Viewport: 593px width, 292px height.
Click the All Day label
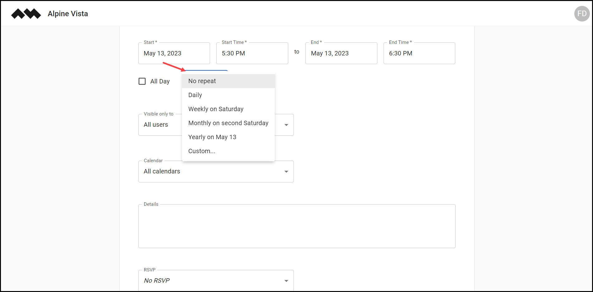pyautogui.click(x=160, y=81)
